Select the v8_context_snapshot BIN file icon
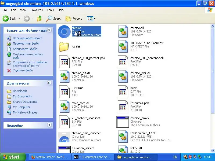This screenshot has width=215, height=161. (64, 122)
